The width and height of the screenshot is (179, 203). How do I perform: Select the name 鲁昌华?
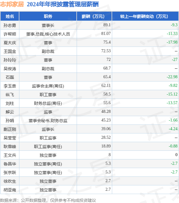tap(10, 164)
